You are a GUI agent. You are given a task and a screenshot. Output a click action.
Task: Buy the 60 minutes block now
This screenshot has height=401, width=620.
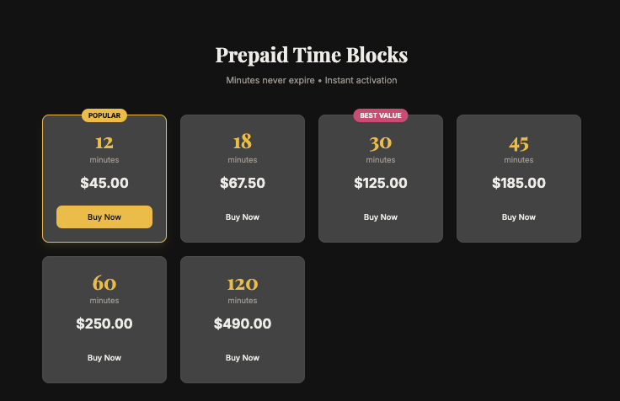point(104,357)
